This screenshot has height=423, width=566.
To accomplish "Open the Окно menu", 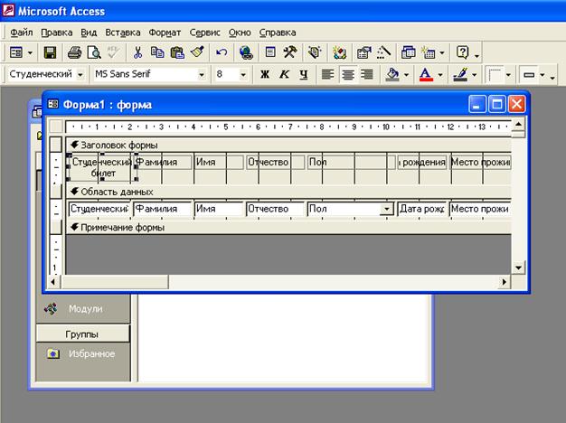I will pyautogui.click(x=240, y=33).
